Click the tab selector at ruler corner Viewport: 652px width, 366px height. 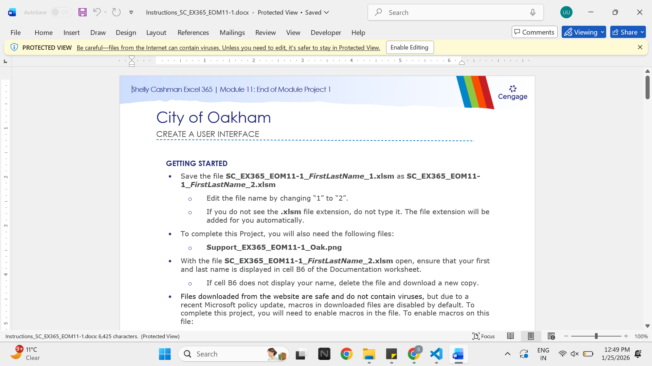point(5,61)
